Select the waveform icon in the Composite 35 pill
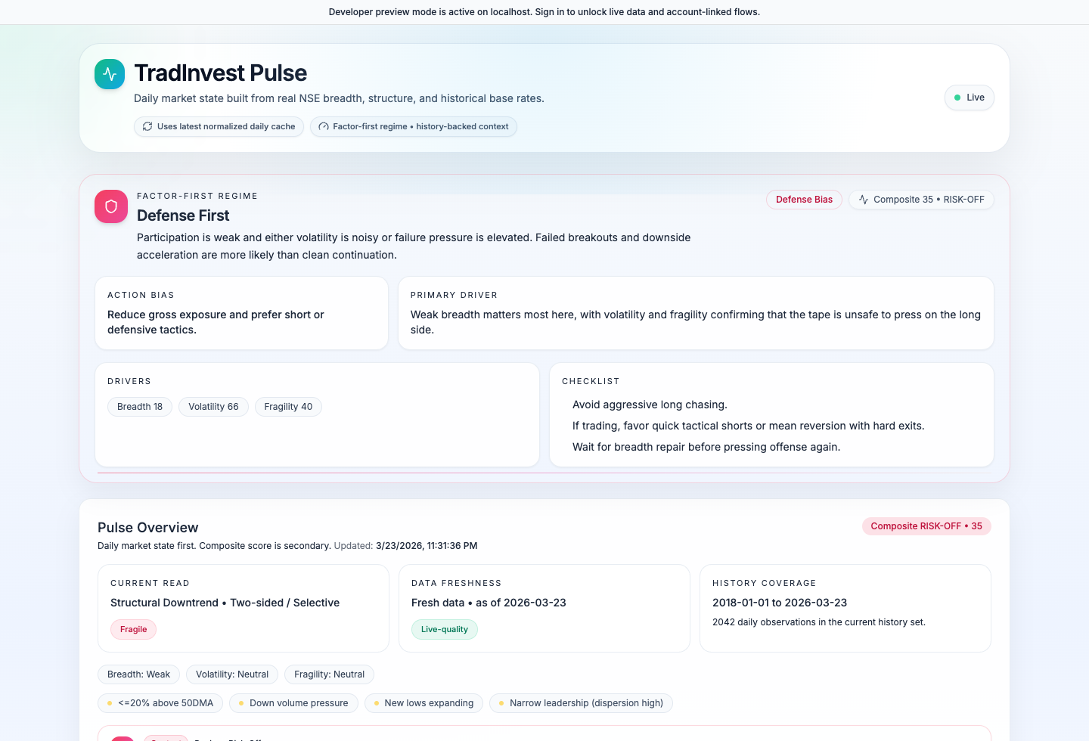Image resolution: width=1089 pixels, height=741 pixels. [862, 199]
